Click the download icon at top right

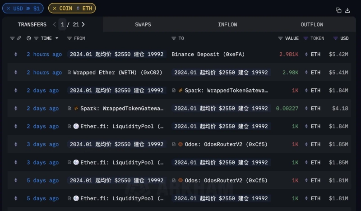click(347, 10)
